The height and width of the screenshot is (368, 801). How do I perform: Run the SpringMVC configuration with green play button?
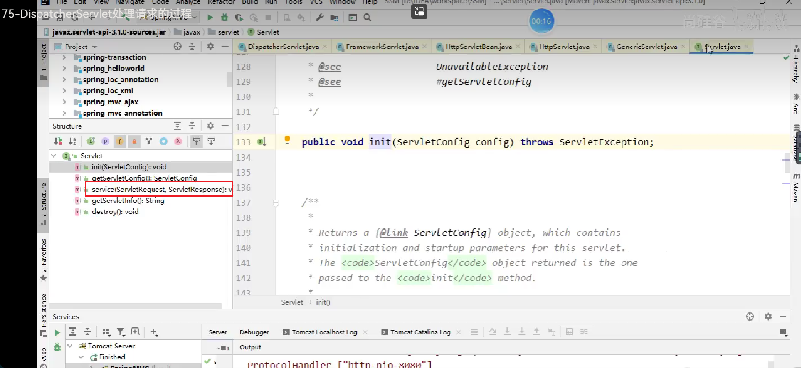210,17
